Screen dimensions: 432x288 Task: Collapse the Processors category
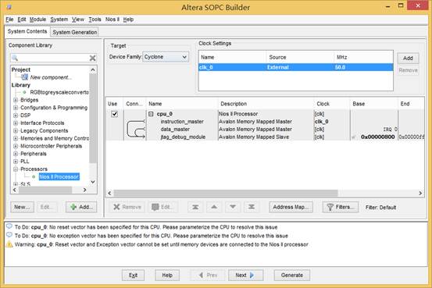click(16, 169)
